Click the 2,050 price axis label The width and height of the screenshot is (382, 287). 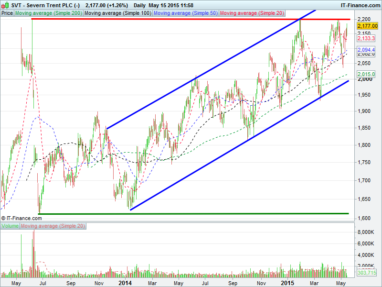click(x=364, y=63)
